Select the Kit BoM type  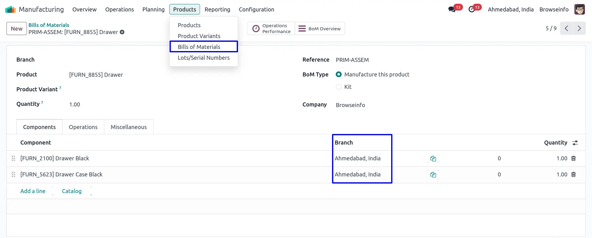point(339,87)
